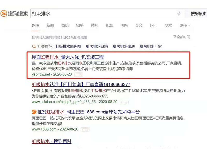Image resolution: width=207 pixels, height=155 pixels.
Task: Click the www.sclaiao.com result URL
Action: 64,102
